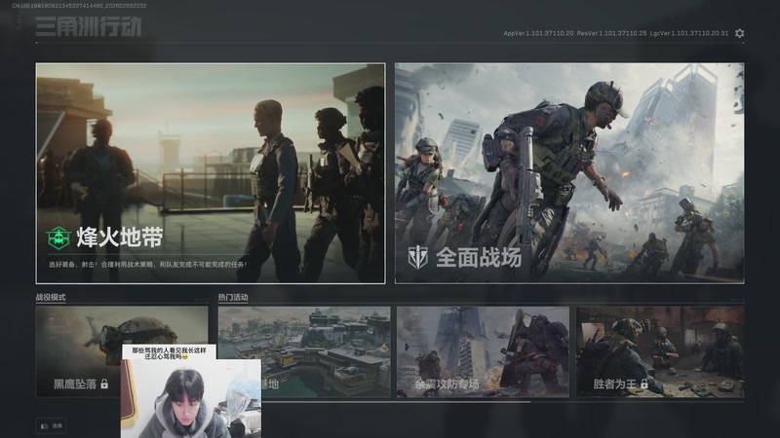Image resolution: width=780 pixels, height=438 pixels.
Task: Select the 烽火地带 game mode card
Action: 211,173
